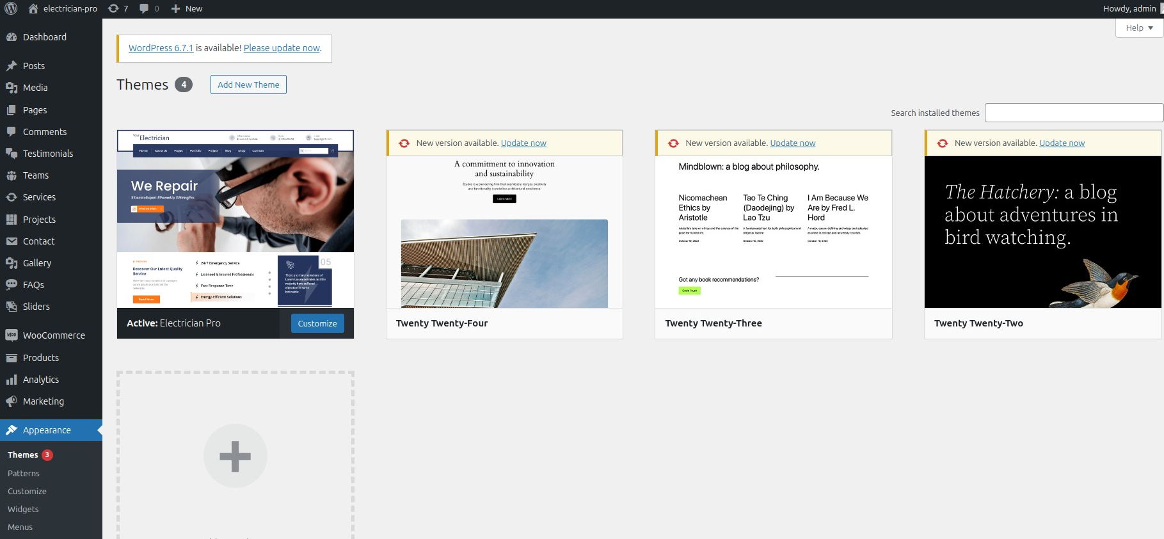The height and width of the screenshot is (539, 1164).
Task: Click the Teams group icon
Action: click(x=12, y=175)
